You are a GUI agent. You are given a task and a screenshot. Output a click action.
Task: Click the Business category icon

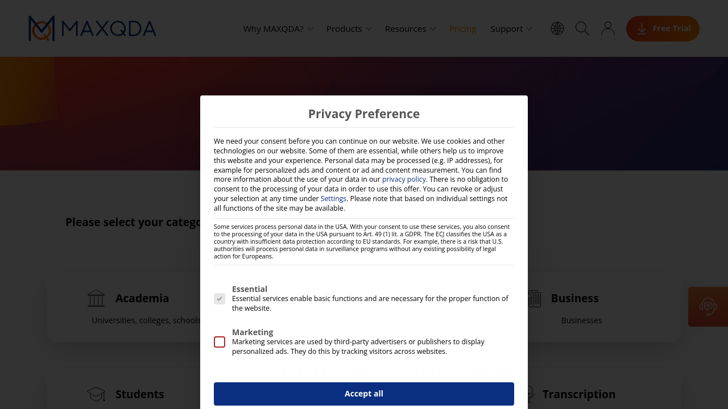tap(534, 298)
